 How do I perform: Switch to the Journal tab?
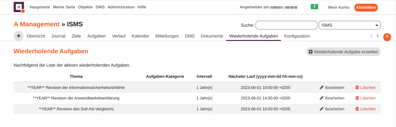[x=58, y=36]
